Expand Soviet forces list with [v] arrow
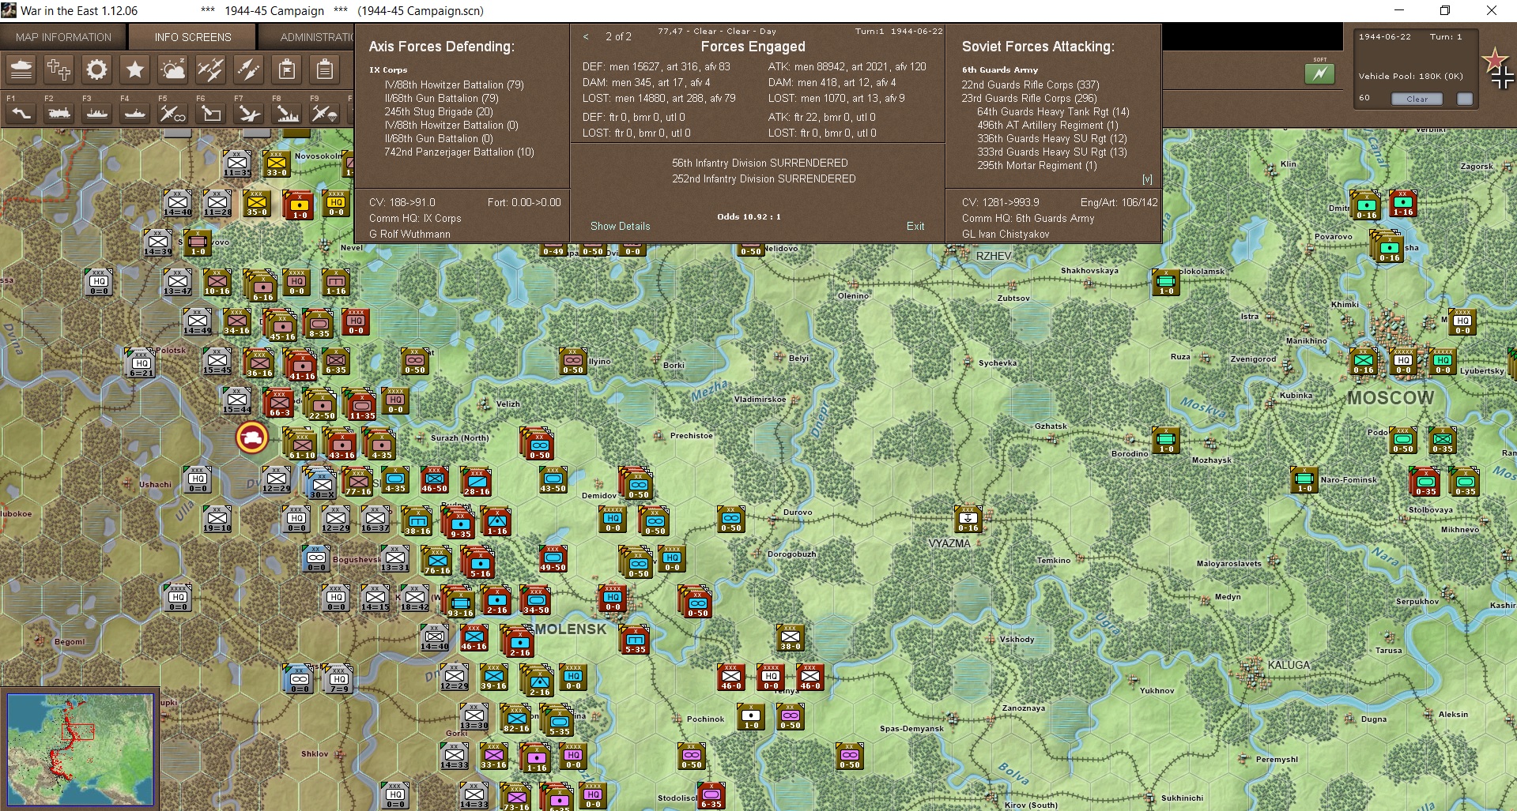Viewport: 1517px width, 811px height. click(1147, 179)
